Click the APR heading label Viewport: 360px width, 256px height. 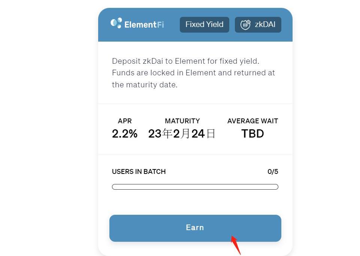pos(125,121)
